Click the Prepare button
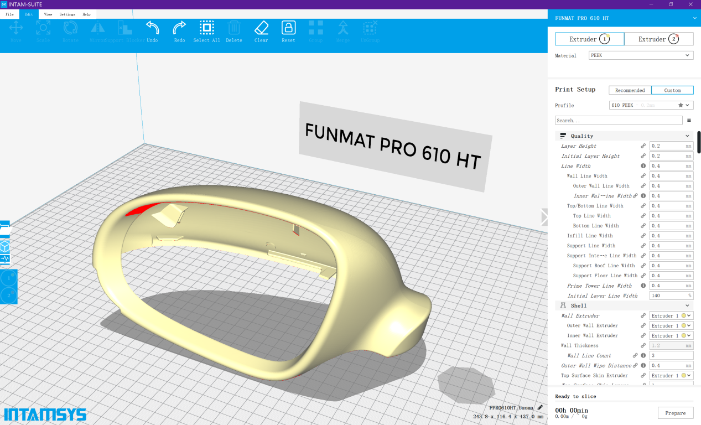The width and height of the screenshot is (701, 425). [676, 413]
